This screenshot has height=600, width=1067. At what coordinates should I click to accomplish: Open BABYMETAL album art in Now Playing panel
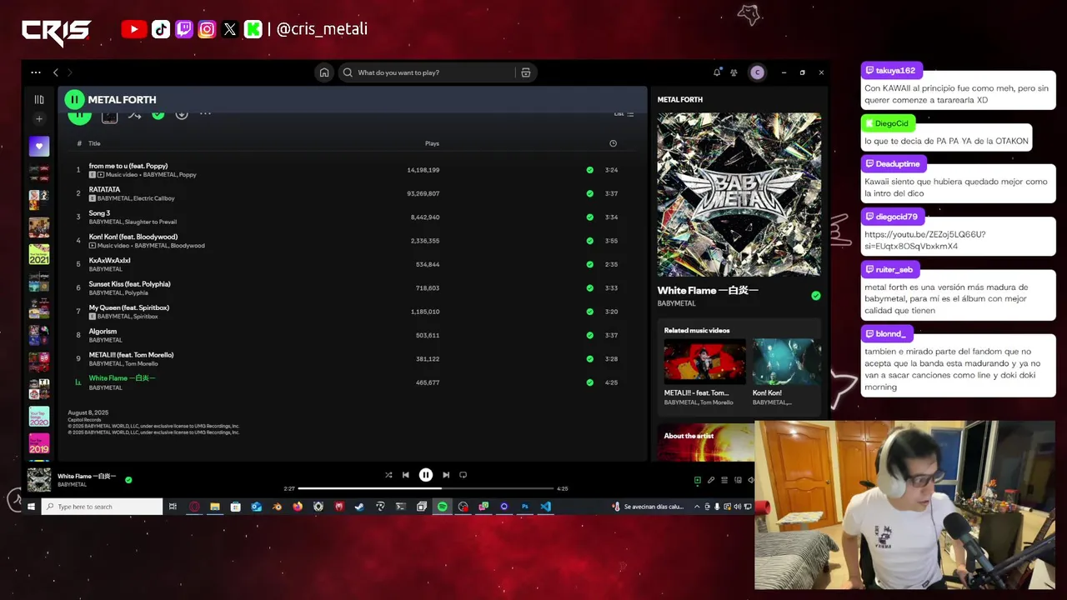739,194
